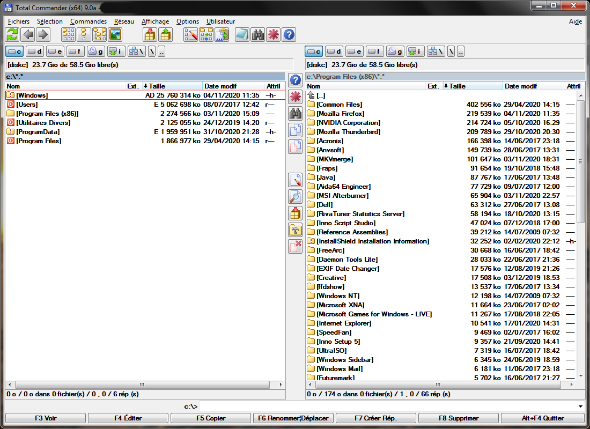Select network drive i in left panel
The width and height of the screenshot is (590, 429).
(116, 51)
